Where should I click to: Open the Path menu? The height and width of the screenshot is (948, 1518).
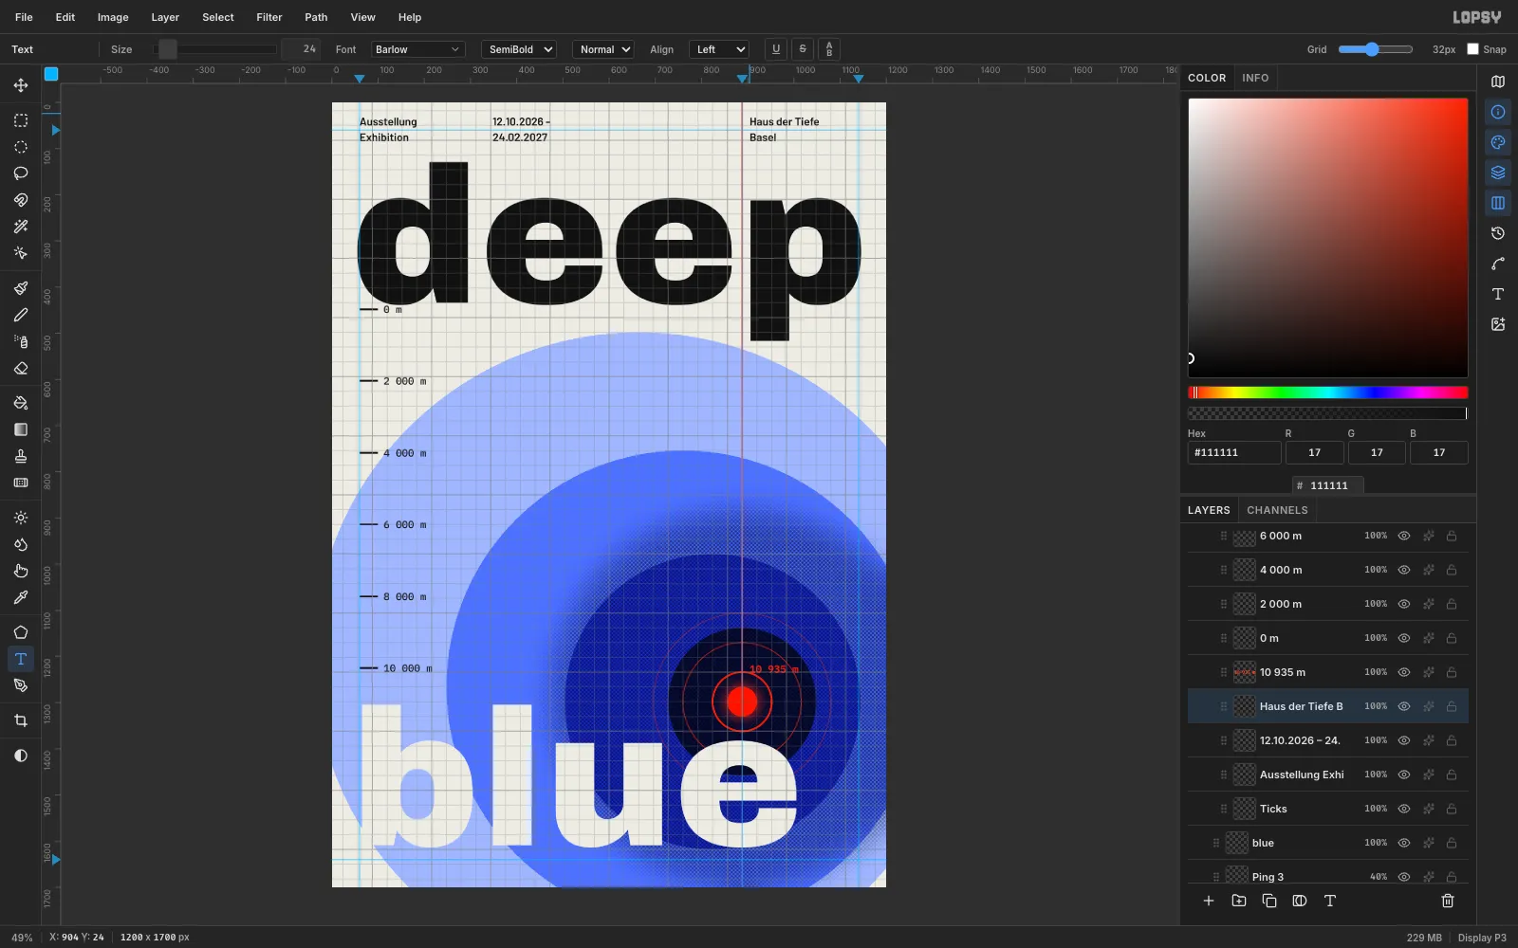click(x=316, y=17)
